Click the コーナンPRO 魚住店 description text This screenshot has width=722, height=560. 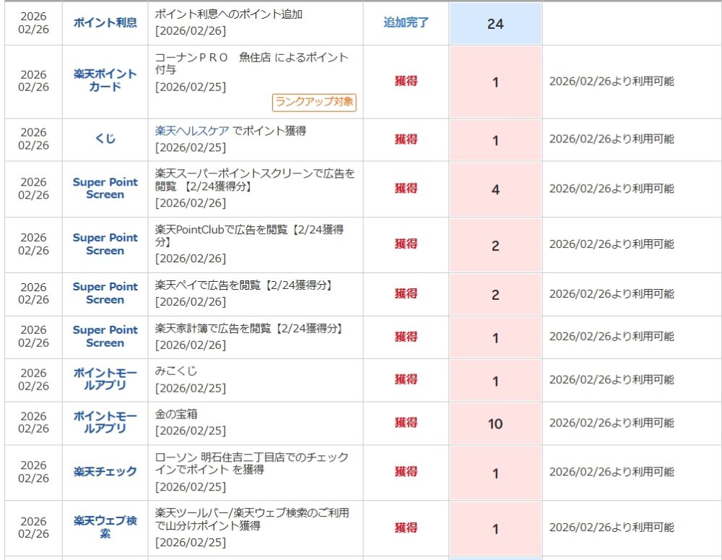[x=251, y=64]
